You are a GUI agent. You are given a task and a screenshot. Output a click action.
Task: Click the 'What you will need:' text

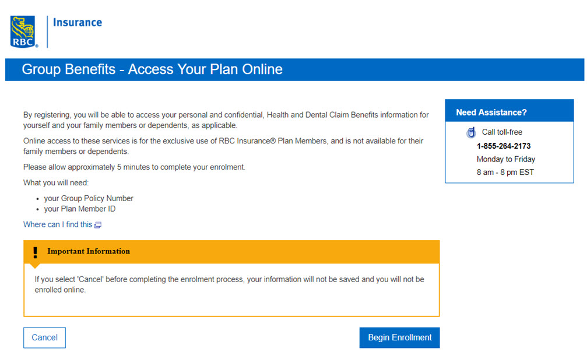56,182
